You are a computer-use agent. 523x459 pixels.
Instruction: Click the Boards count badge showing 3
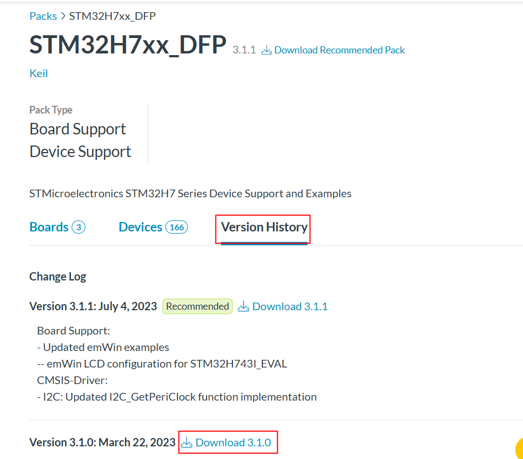[78, 227]
